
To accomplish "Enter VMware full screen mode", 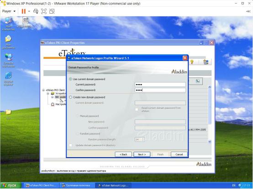I will [x=44, y=11].
